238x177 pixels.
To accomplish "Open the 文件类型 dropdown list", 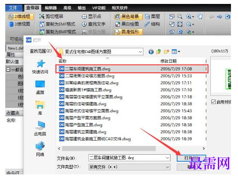I will click(167, 167).
